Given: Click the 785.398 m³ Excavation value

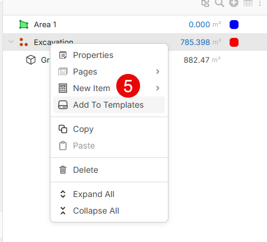Looking at the screenshot, I should click(x=201, y=42).
